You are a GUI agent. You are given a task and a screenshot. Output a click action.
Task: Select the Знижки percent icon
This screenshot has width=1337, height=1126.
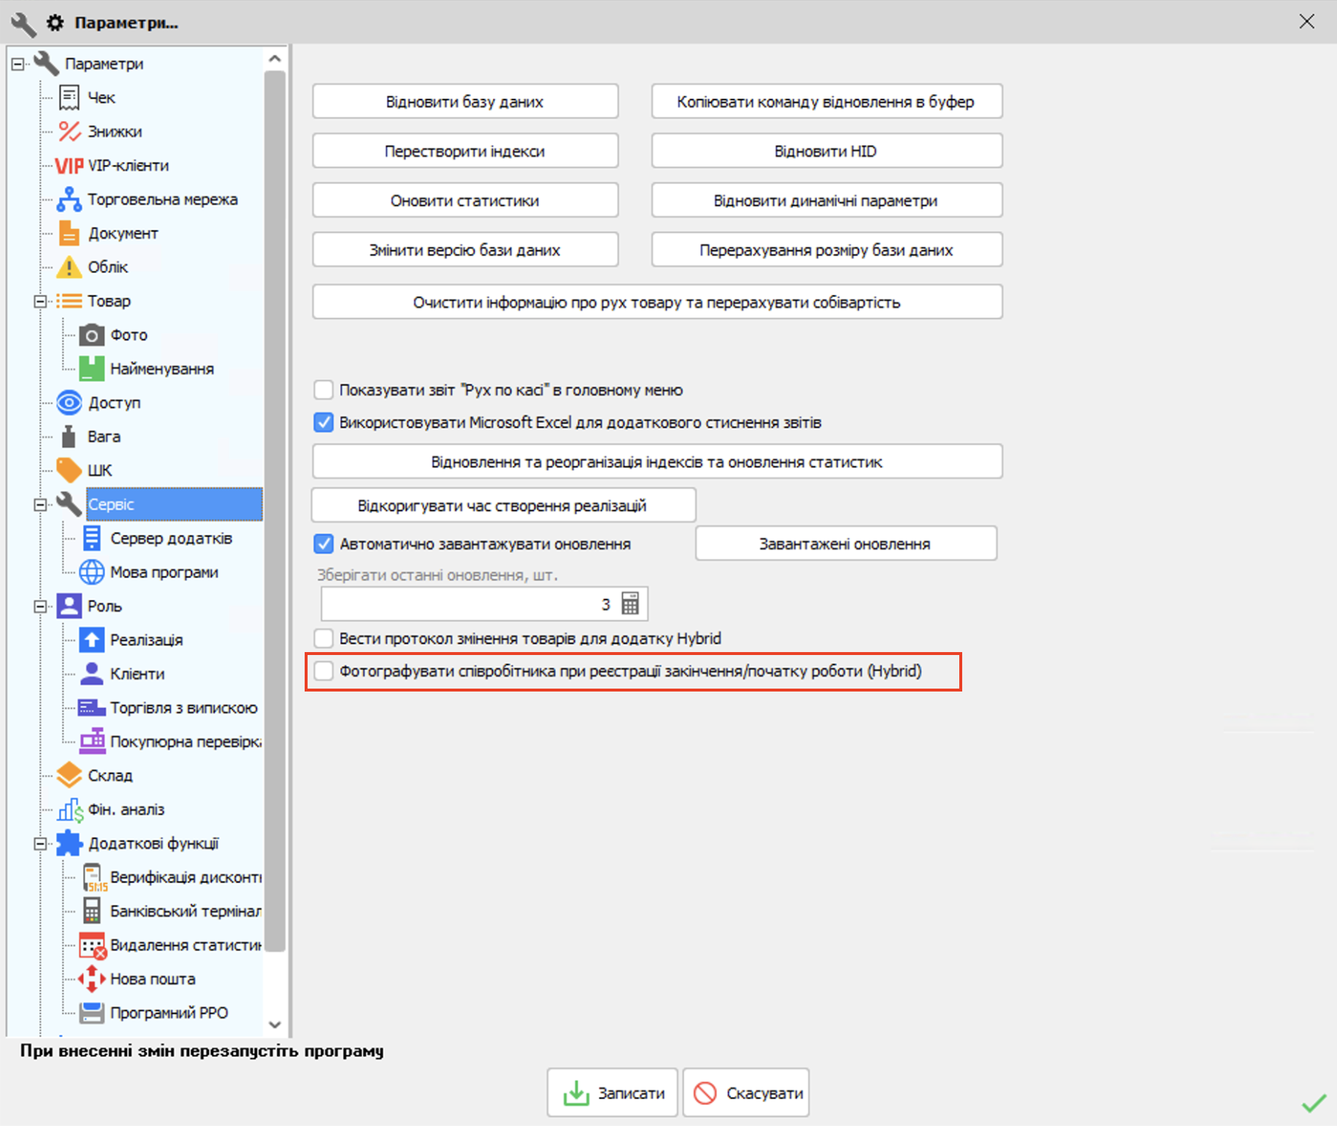click(69, 131)
